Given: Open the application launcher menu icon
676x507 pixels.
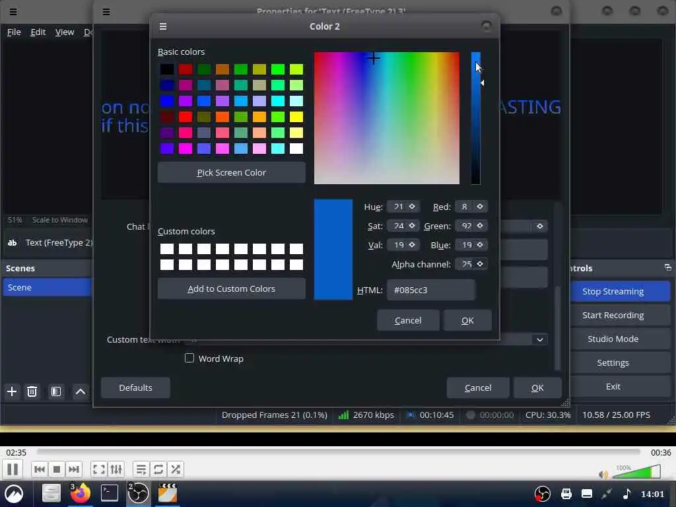Looking at the screenshot, I should point(14,494).
